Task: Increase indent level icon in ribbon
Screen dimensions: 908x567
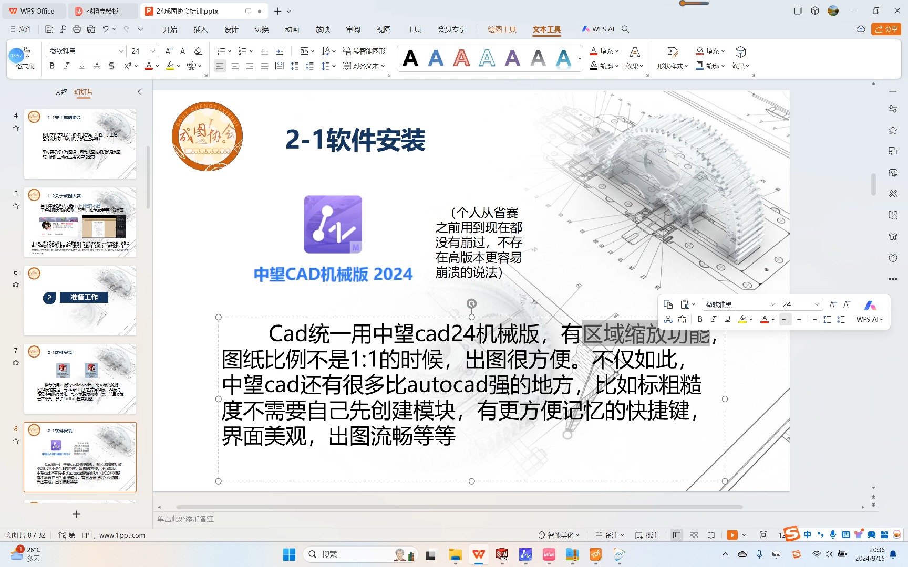Action: pos(280,51)
